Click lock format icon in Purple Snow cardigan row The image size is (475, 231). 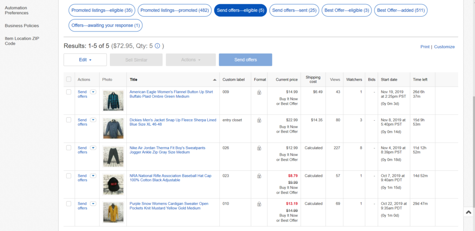coord(259,204)
